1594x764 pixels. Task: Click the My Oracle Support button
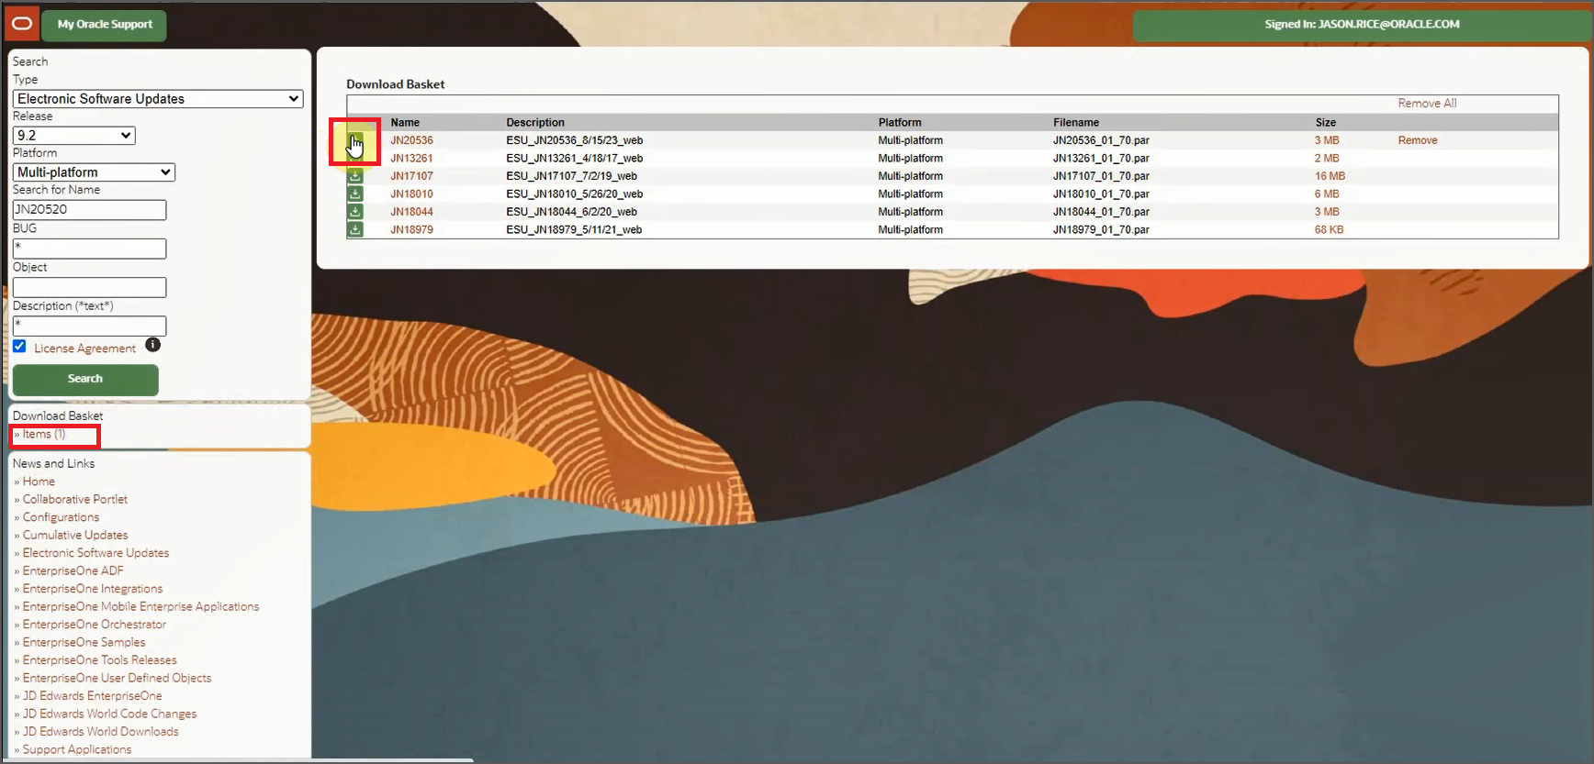105,25
